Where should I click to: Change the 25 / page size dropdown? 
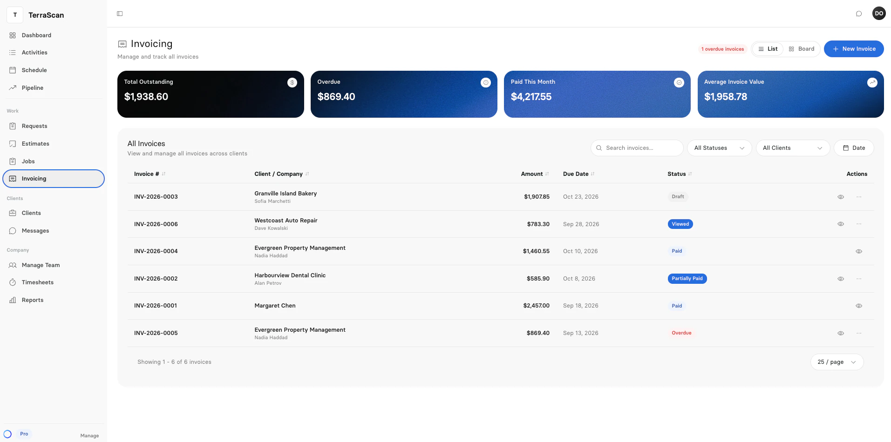[x=837, y=362]
